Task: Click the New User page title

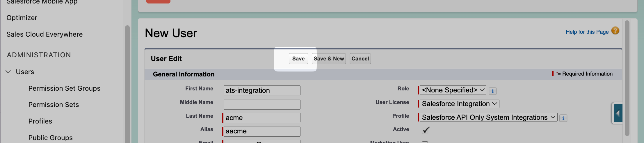Action: click(171, 33)
